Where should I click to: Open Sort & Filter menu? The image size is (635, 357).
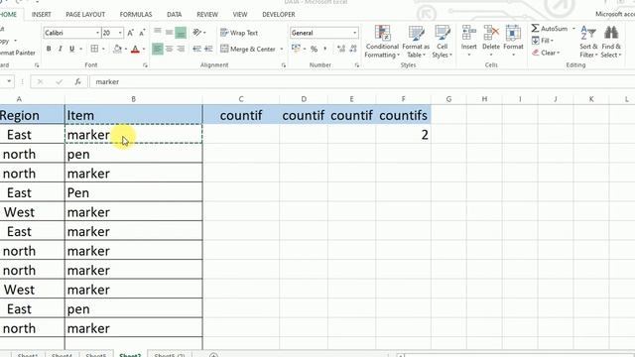[588, 42]
